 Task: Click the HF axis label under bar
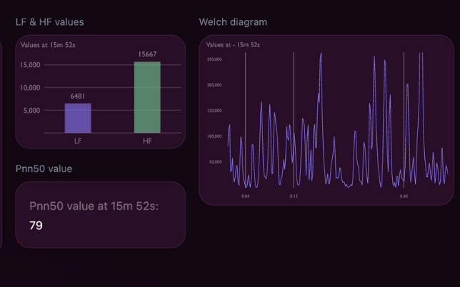pyautogui.click(x=147, y=141)
